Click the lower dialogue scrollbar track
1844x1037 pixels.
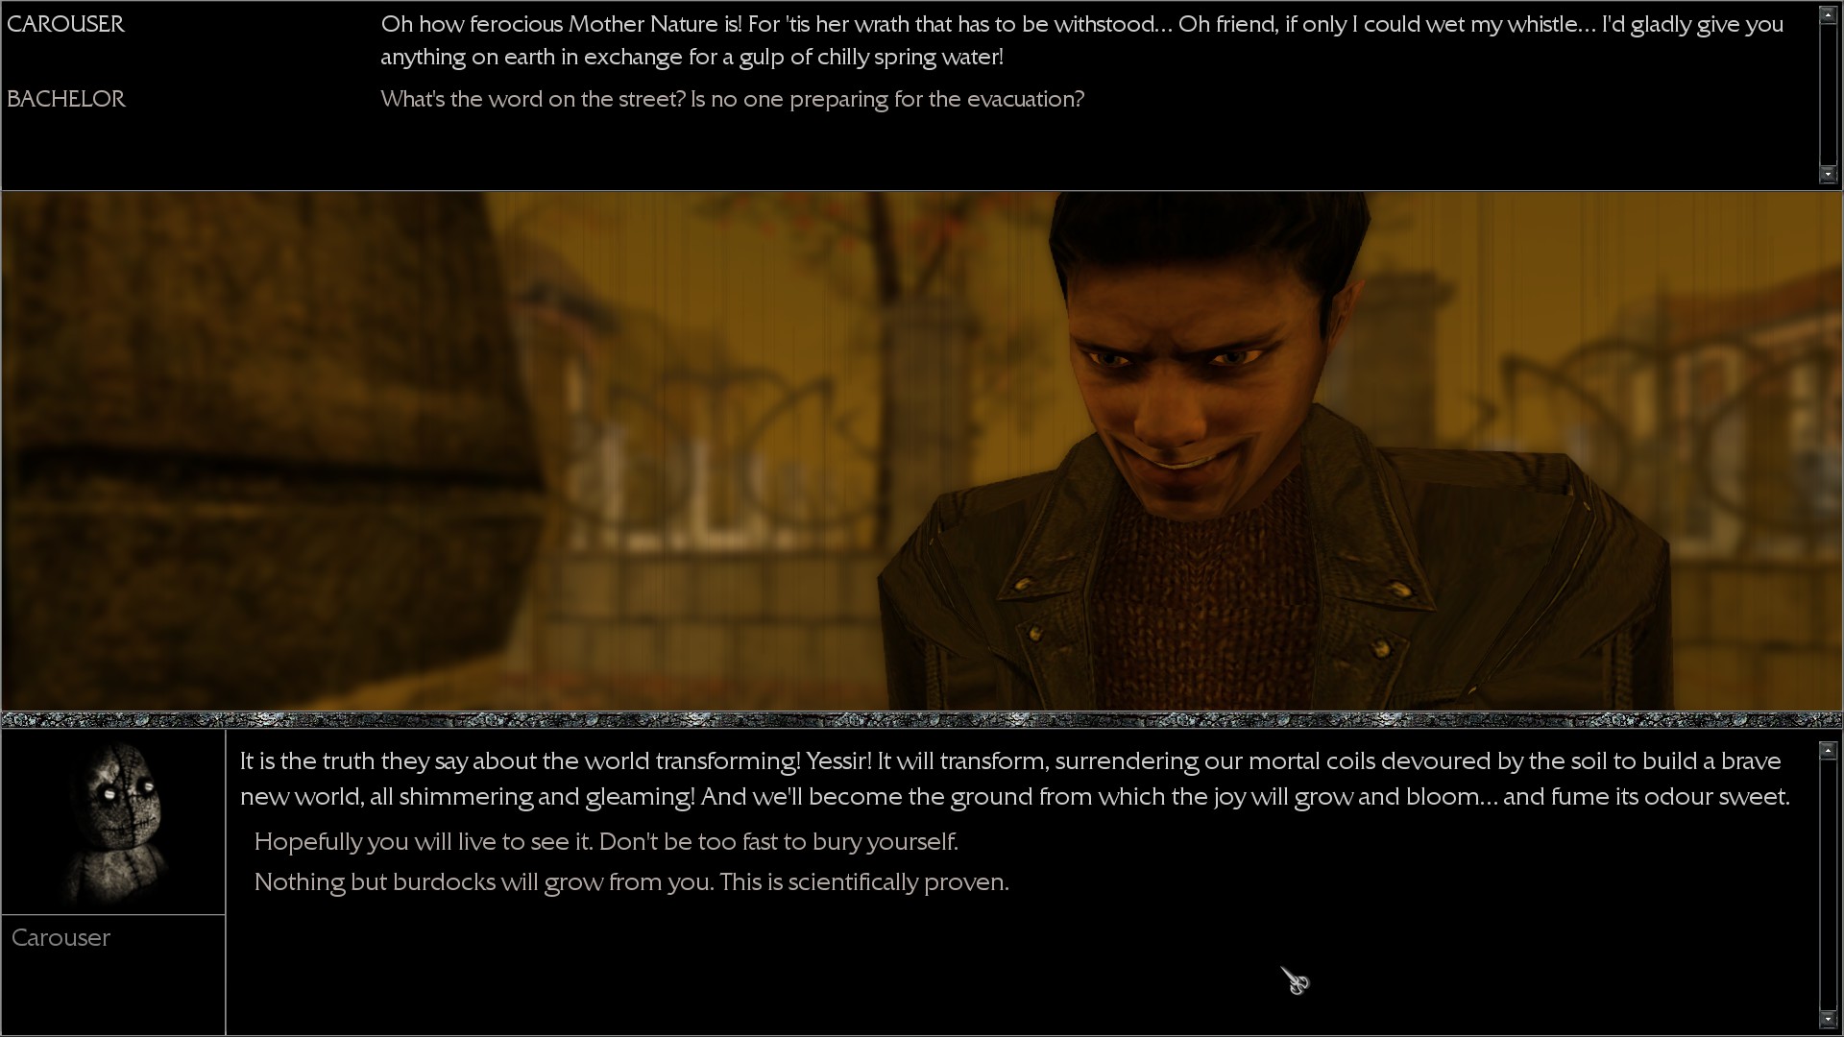(1828, 884)
